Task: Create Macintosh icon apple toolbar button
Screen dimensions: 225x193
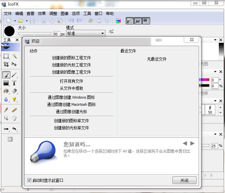Action: (x=99, y=21)
